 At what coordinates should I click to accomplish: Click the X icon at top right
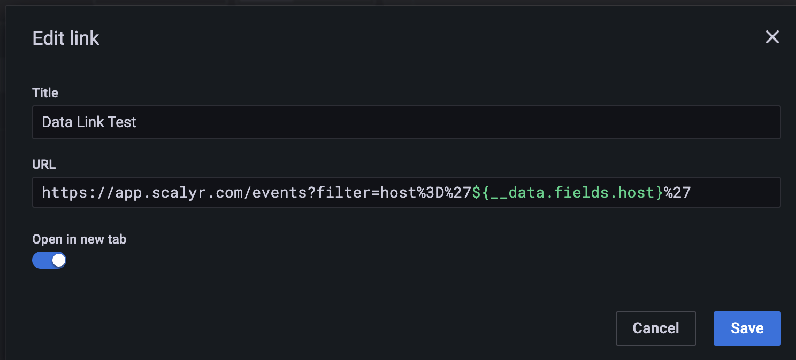pos(772,37)
